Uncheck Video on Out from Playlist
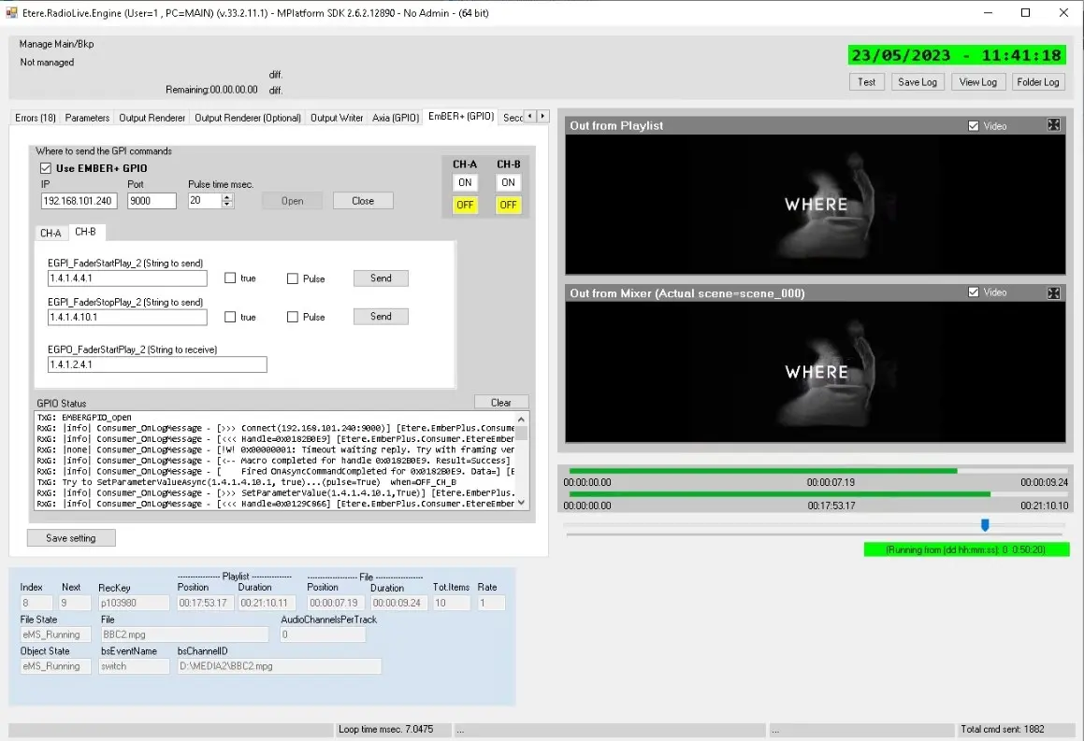This screenshot has height=741, width=1084. pos(974,125)
